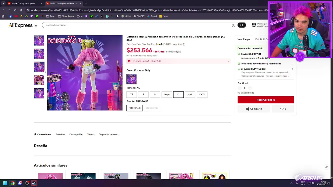Click the Compartir share button
This screenshot has width=333, height=187.
[254, 109]
